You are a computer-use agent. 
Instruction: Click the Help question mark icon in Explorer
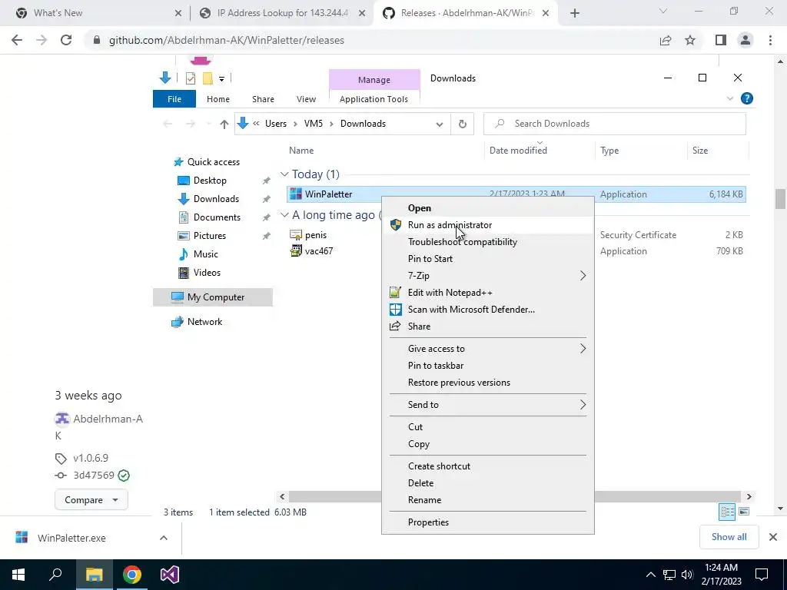[x=747, y=99]
